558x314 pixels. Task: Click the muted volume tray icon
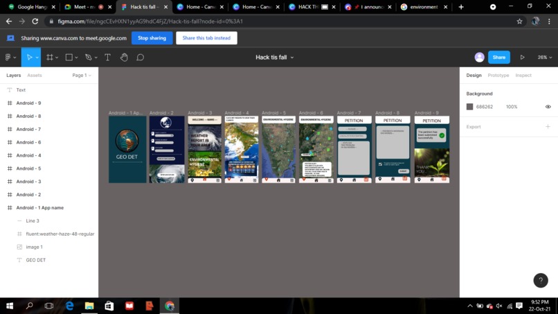(499, 306)
